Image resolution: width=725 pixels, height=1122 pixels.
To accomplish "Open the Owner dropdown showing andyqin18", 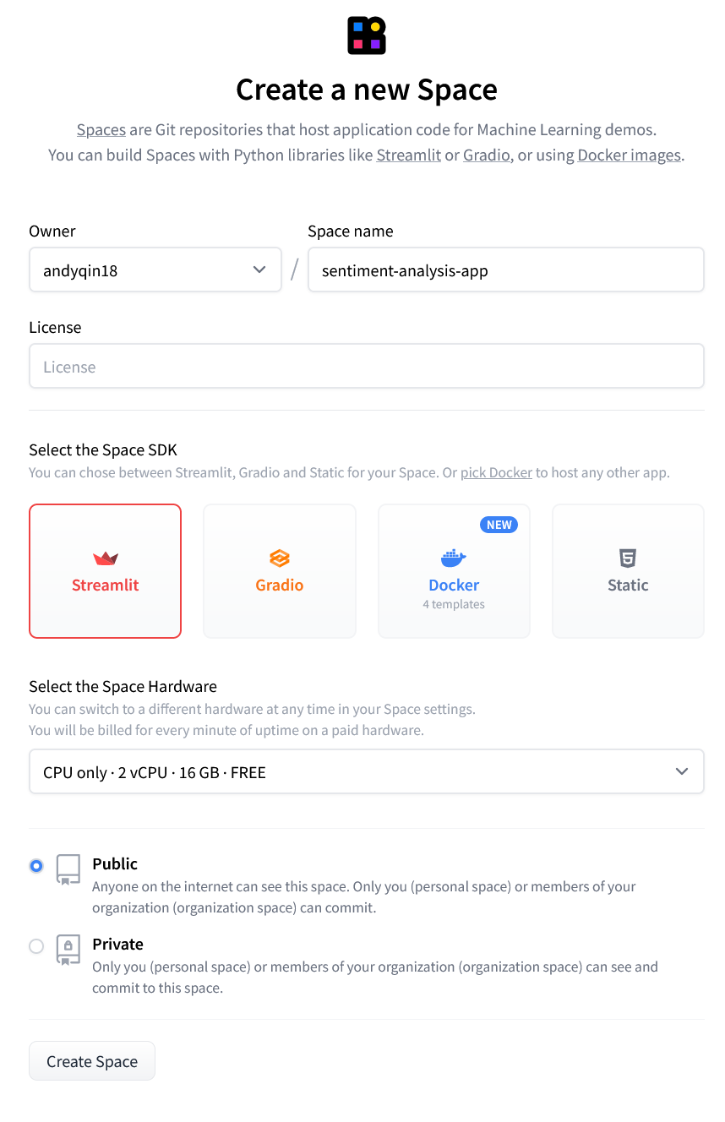I will coord(155,270).
